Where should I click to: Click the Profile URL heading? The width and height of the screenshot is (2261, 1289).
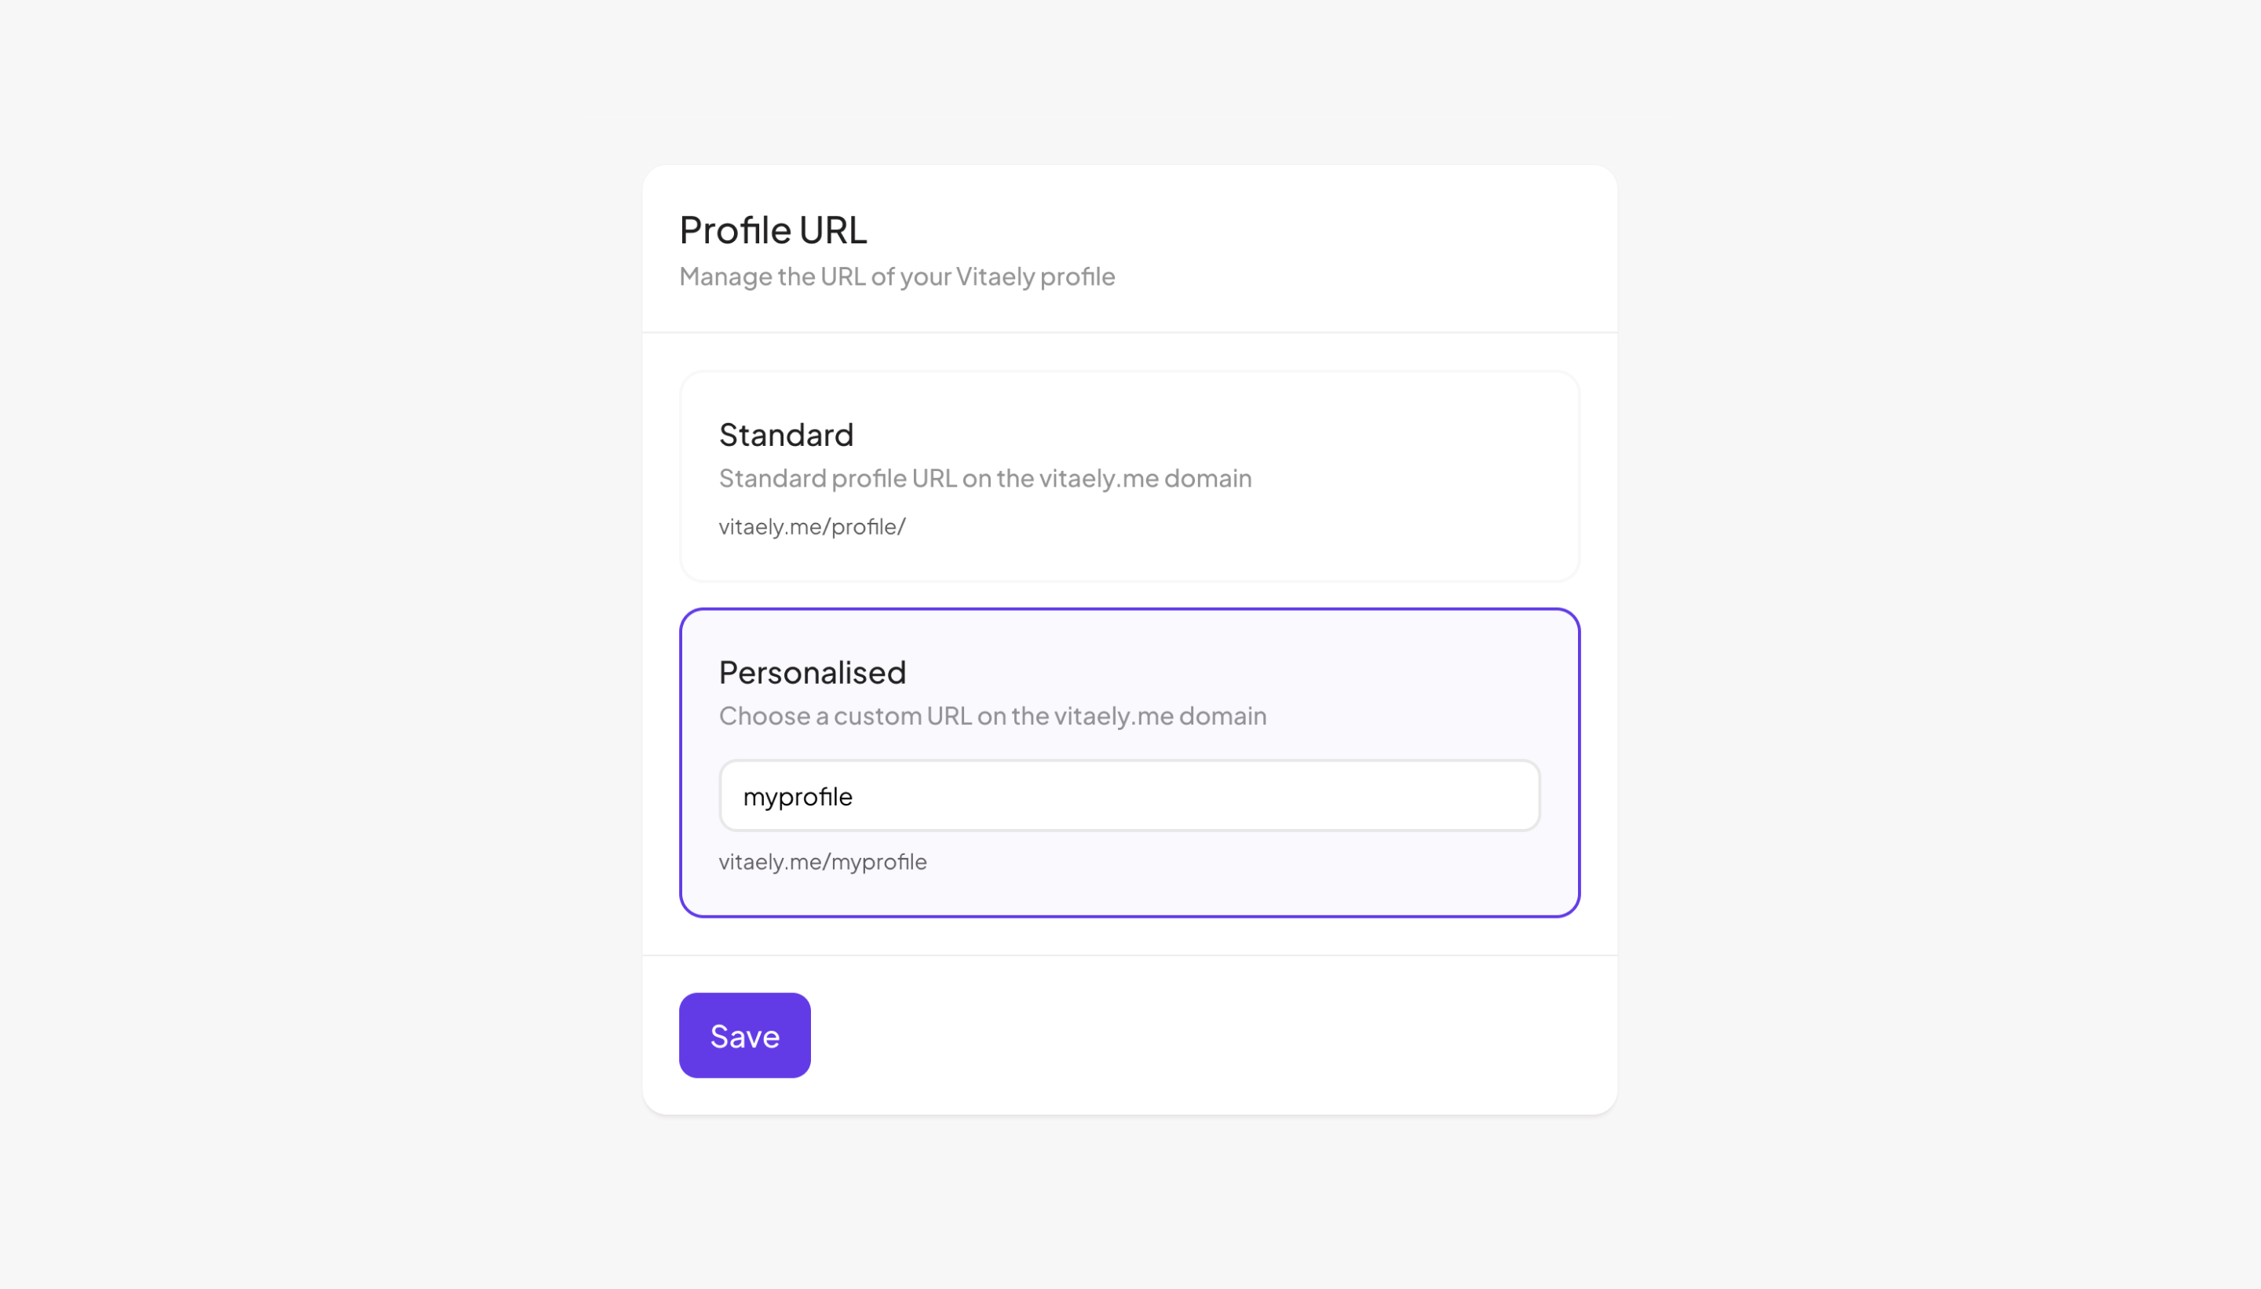coord(772,228)
